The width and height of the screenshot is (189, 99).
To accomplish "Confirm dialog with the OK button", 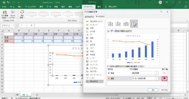I will (153, 90).
